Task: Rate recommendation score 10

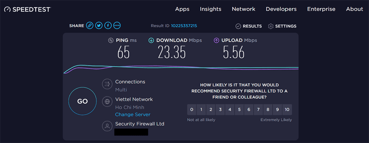Action: [287, 109]
